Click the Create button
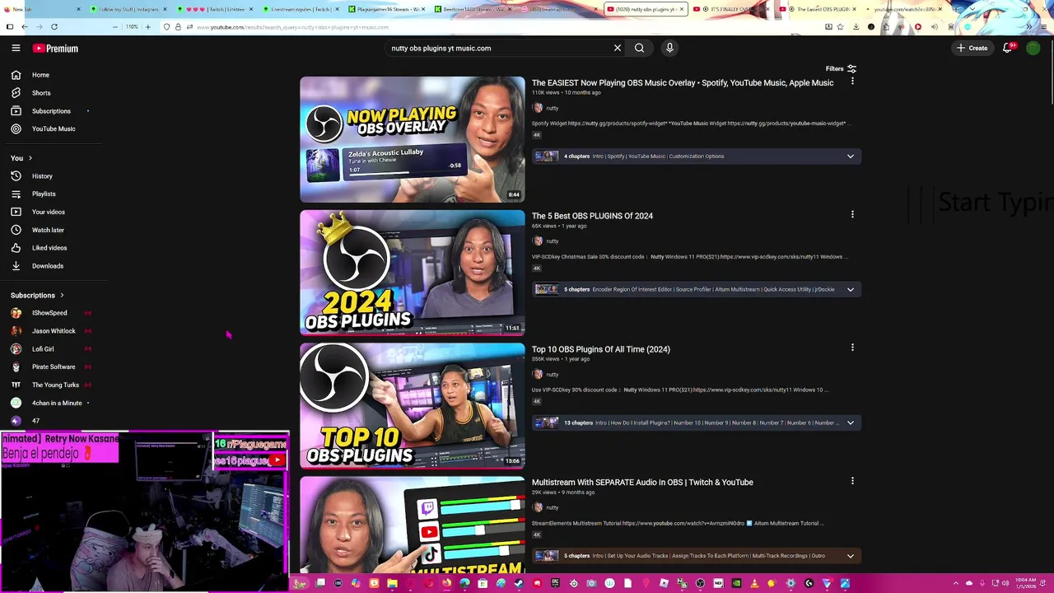 click(972, 48)
